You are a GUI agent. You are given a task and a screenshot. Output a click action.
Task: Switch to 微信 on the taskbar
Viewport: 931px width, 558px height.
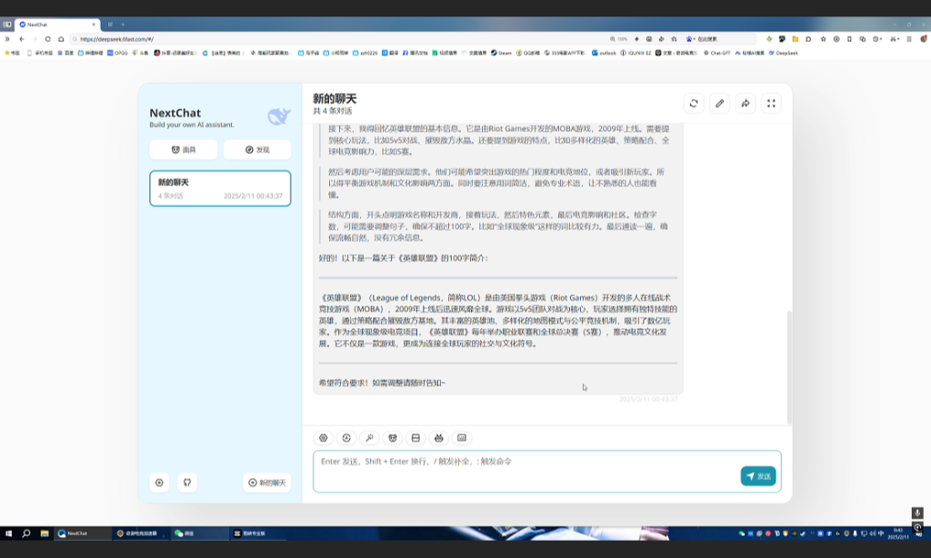(x=200, y=533)
